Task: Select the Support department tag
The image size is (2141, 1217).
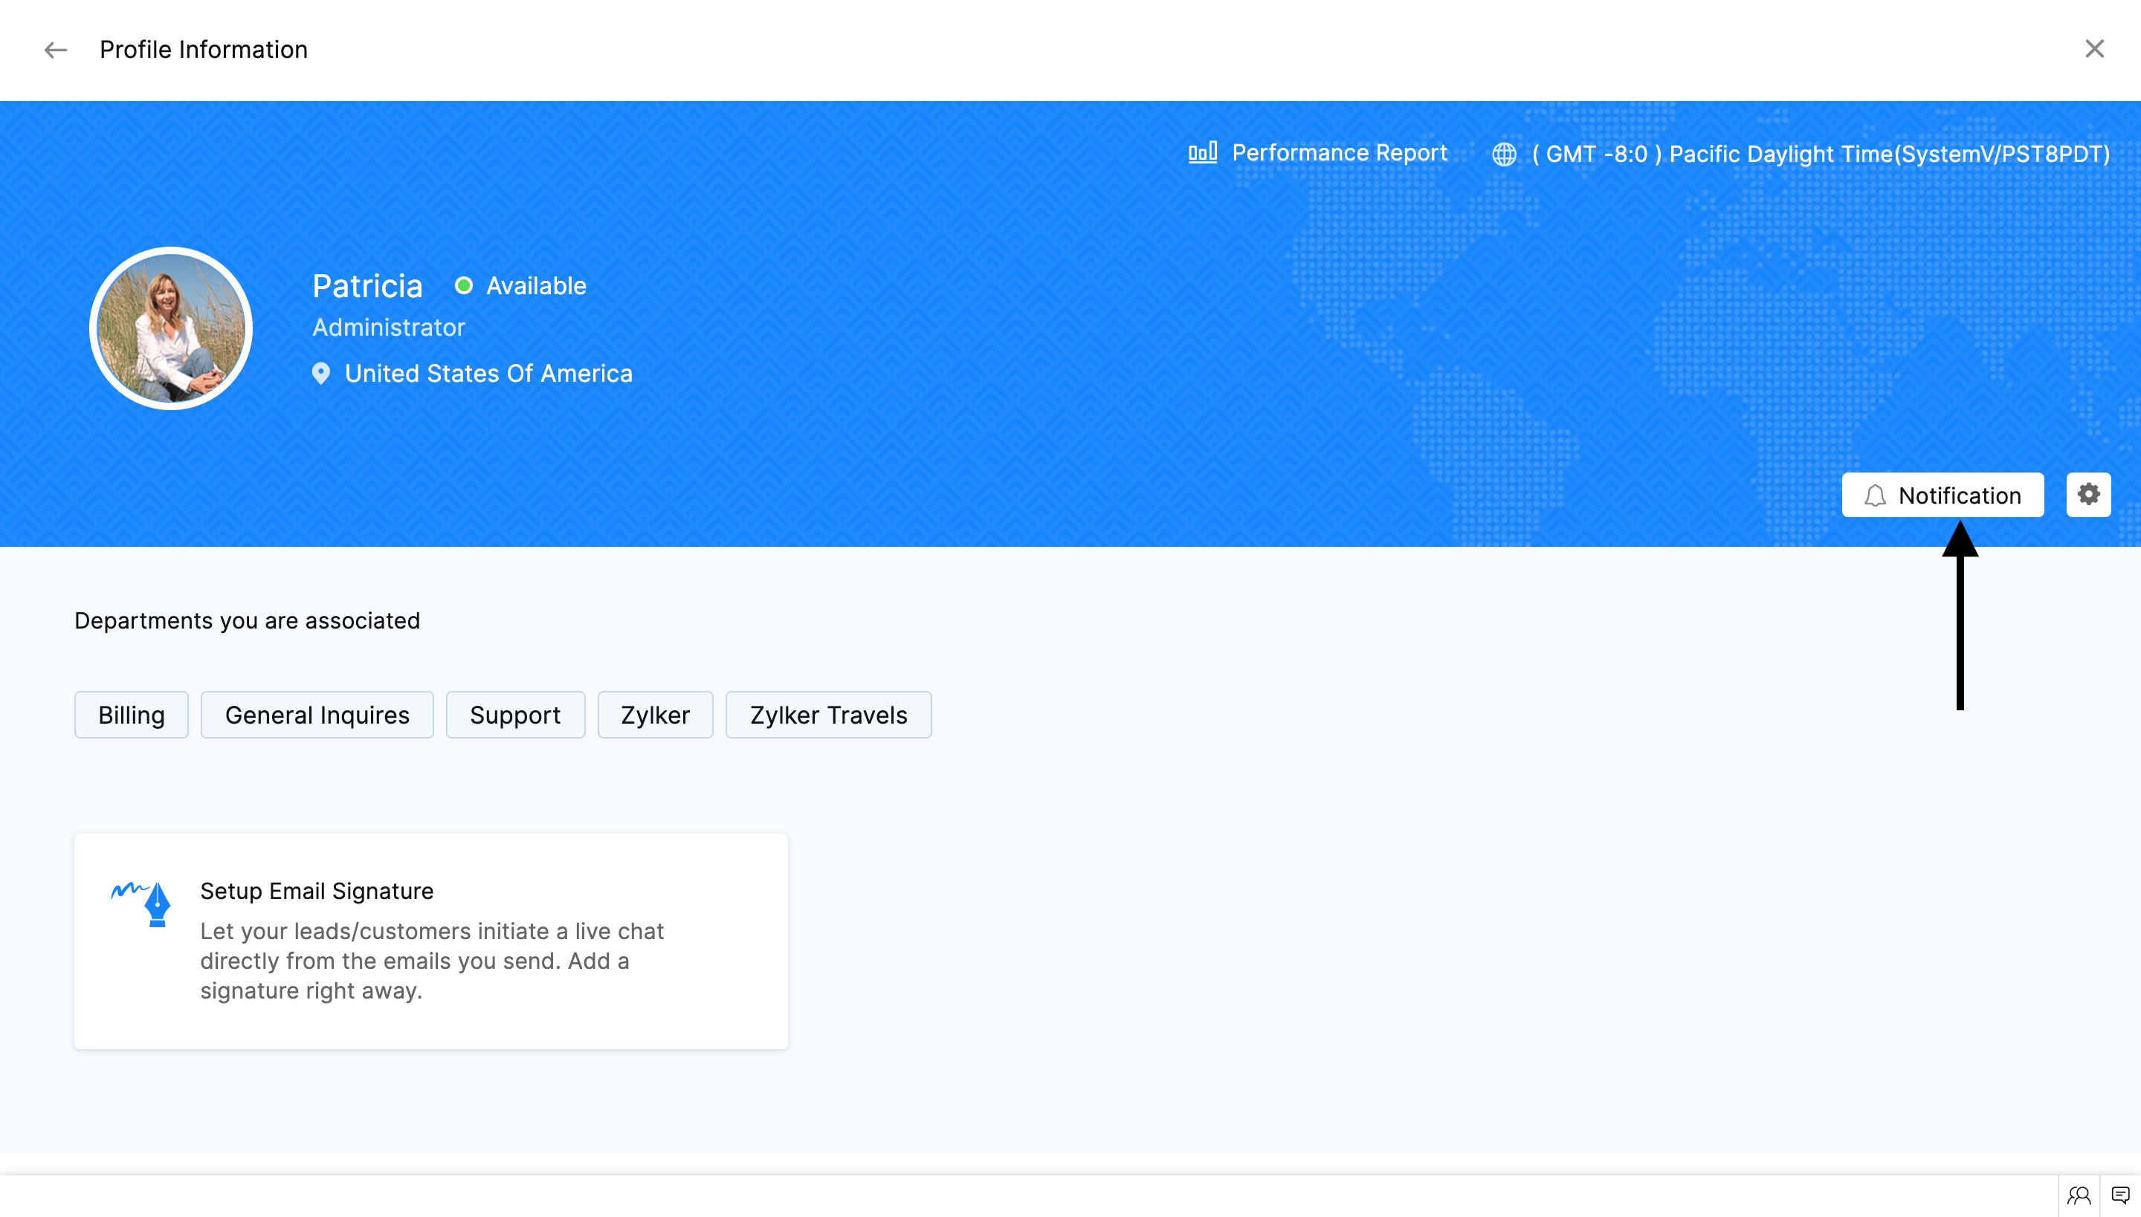Action: (x=515, y=715)
